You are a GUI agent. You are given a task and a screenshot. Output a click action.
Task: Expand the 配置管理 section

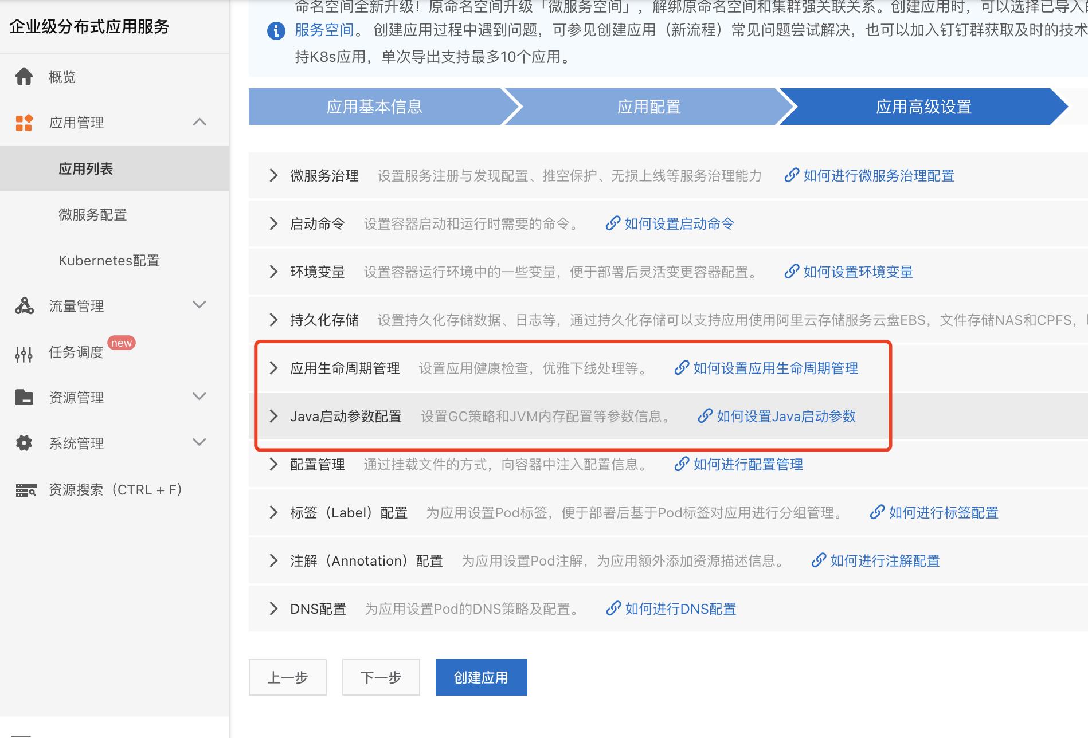click(x=273, y=464)
